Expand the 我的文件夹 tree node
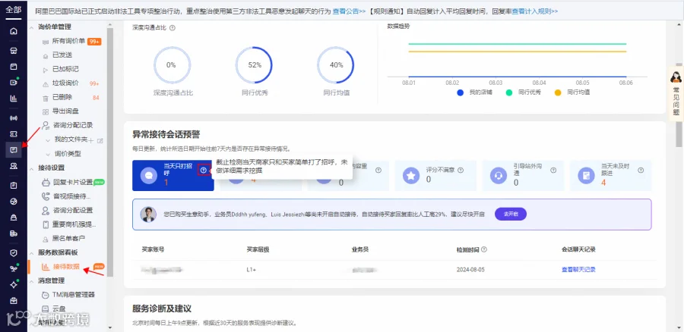Viewport: 684px width, 332px height. click(x=48, y=140)
